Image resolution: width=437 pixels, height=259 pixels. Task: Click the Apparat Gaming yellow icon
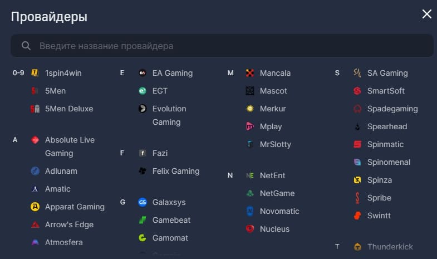[35, 207]
